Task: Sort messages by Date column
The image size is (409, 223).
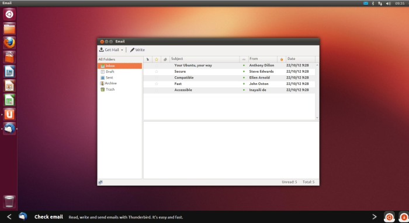Action: (x=301, y=59)
